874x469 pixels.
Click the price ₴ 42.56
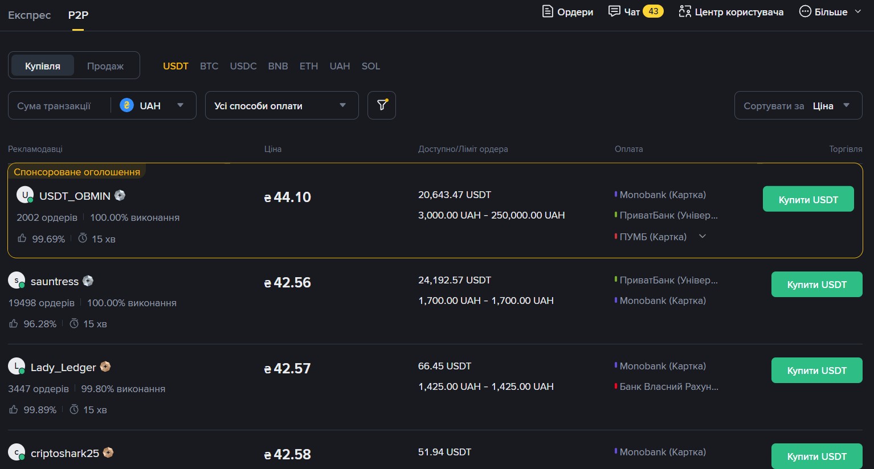288,282
